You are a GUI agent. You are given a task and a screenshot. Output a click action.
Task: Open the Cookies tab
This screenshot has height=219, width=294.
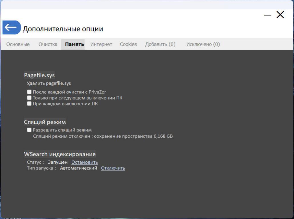(128, 44)
